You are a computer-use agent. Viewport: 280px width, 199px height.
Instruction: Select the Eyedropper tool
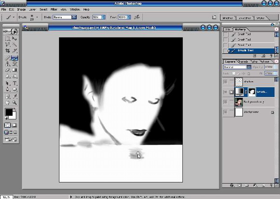pos(14,97)
